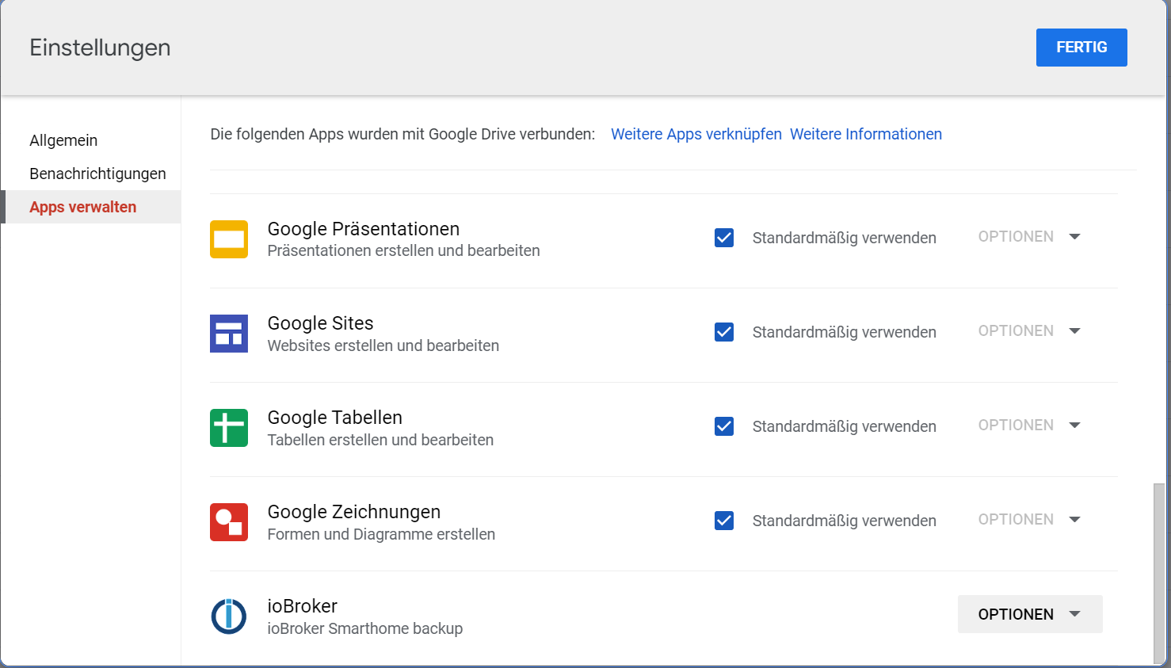Toggle default use checkbox for Google Zeichnungen
The height and width of the screenshot is (668, 1171).
724,521
